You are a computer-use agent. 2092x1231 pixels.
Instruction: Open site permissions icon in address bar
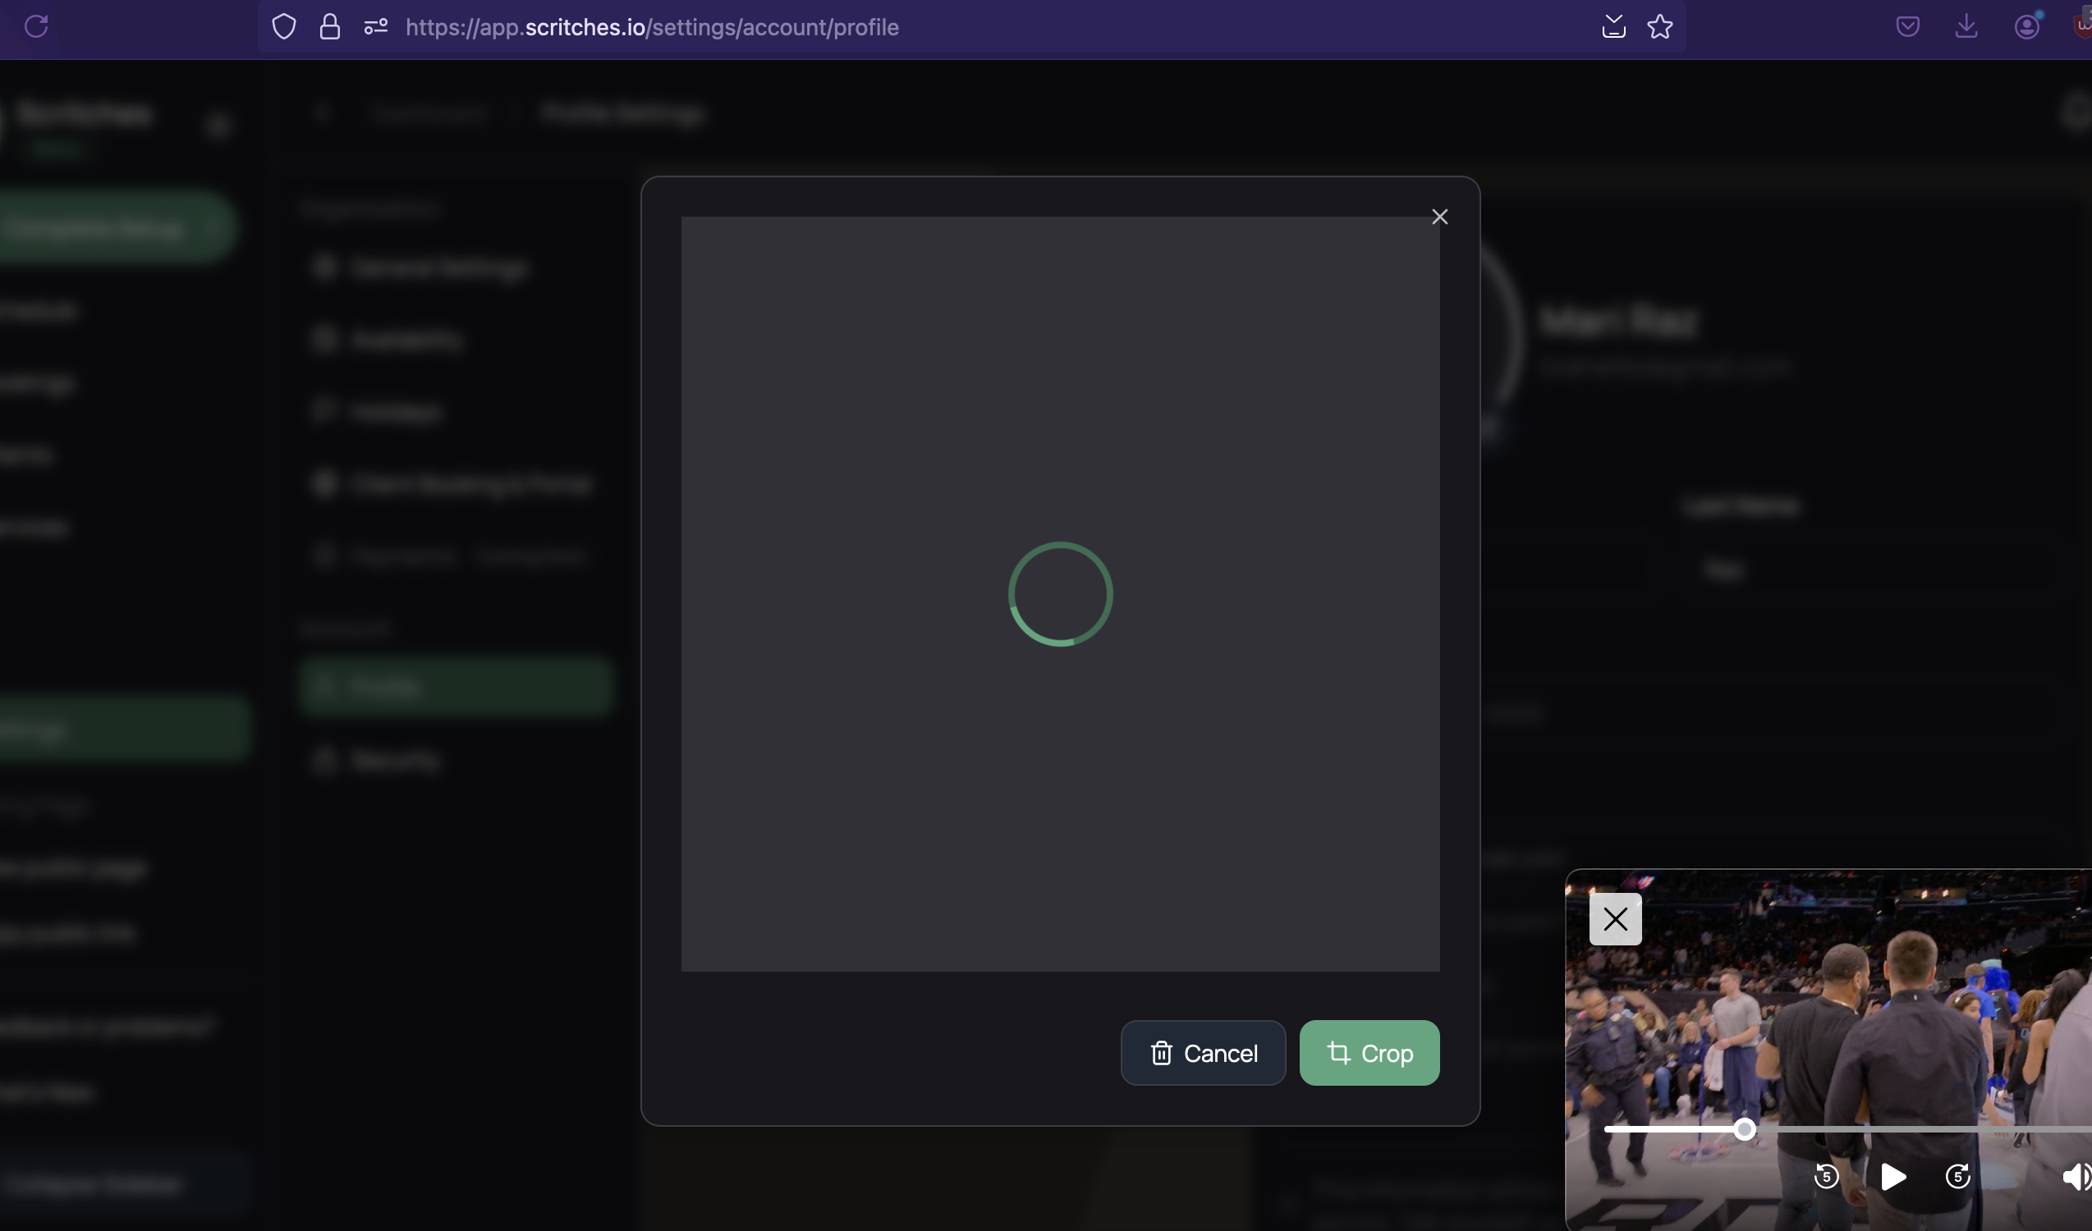(375, 26)
